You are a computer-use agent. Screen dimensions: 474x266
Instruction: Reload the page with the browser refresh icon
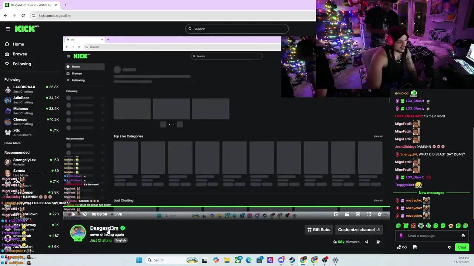23,16
